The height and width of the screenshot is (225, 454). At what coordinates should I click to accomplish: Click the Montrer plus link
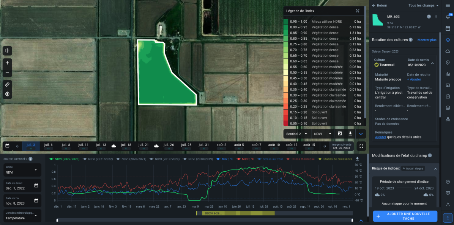click(x=427, y=40)
